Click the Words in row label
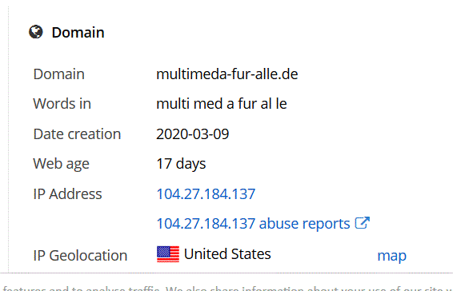This screenshot has height=291, width=453. [62, 104]
